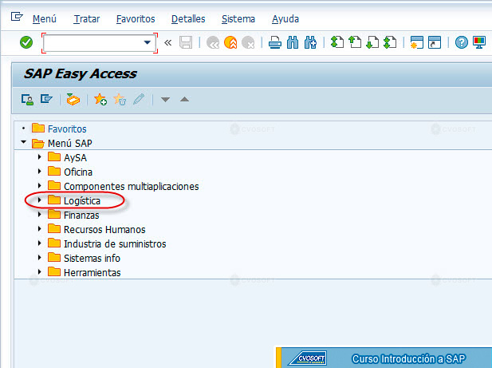Create a new session window icon
Image resolution: width=492 pixels, height=368 pixels.
(x=417, y=42)
